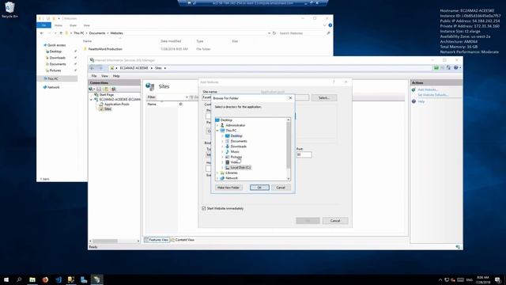Click Make New Folder button
Image resolution: width=506 pixels, height=285 pixels.
[228, 188]
